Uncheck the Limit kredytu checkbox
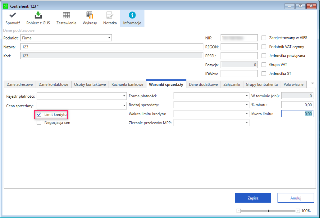The width and height of the screenshot is (320, 218). pos(39,115)
